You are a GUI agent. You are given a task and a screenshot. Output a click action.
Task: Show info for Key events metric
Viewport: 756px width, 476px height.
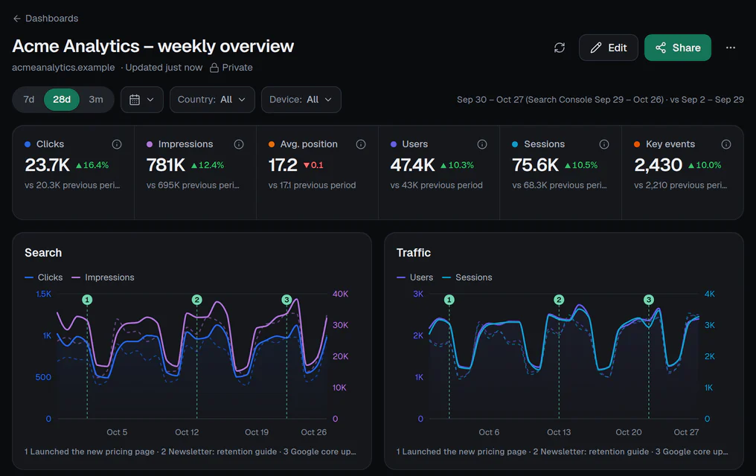726,144
